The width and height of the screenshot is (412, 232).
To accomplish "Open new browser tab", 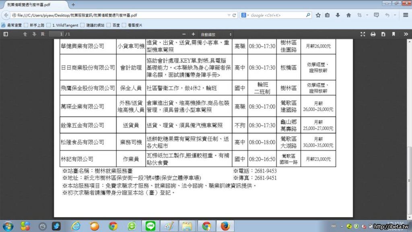I will click(73, 5).
